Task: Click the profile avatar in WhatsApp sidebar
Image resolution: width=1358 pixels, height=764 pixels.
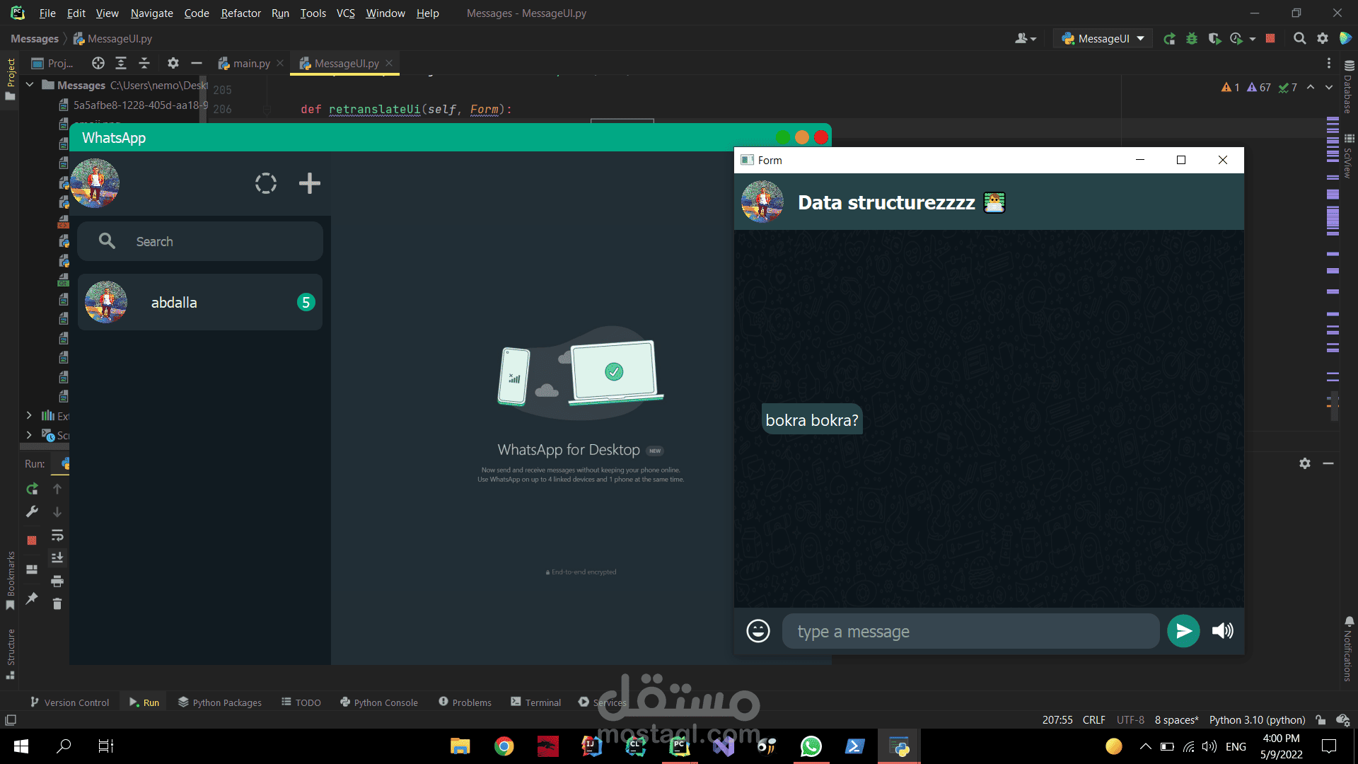Action: coord(95,183)
